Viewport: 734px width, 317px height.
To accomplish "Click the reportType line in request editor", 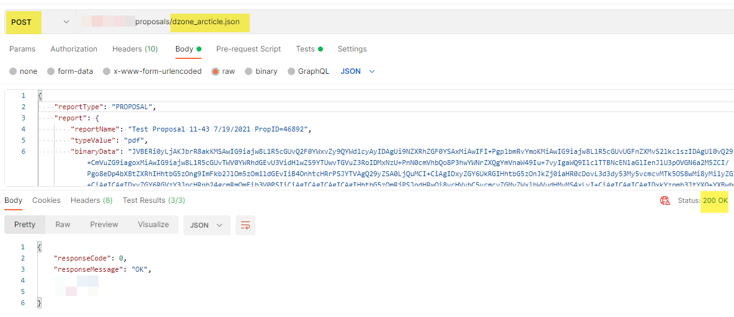I will (x=105, y=107).
